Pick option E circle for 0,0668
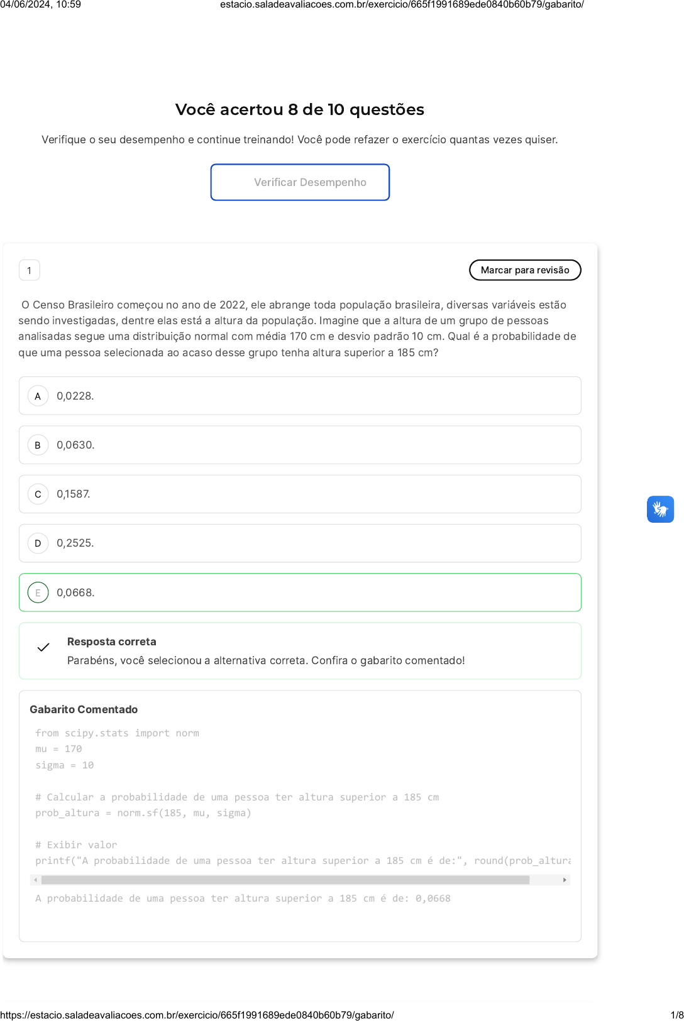The width and height of the screenshot is (684, 1021). (38, 592)
